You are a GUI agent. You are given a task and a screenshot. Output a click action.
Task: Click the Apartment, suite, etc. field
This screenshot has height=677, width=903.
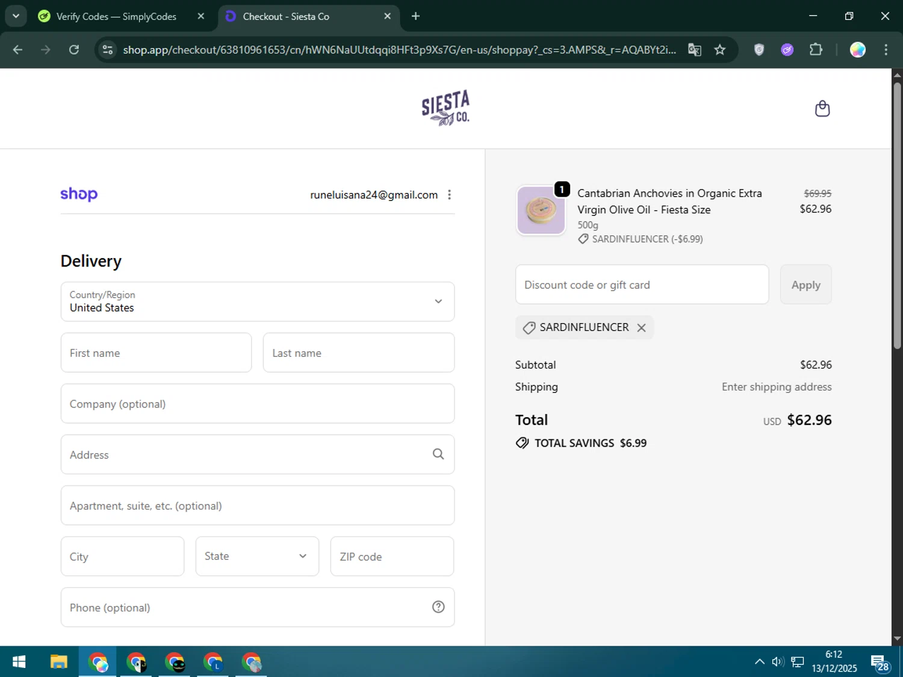258,505
